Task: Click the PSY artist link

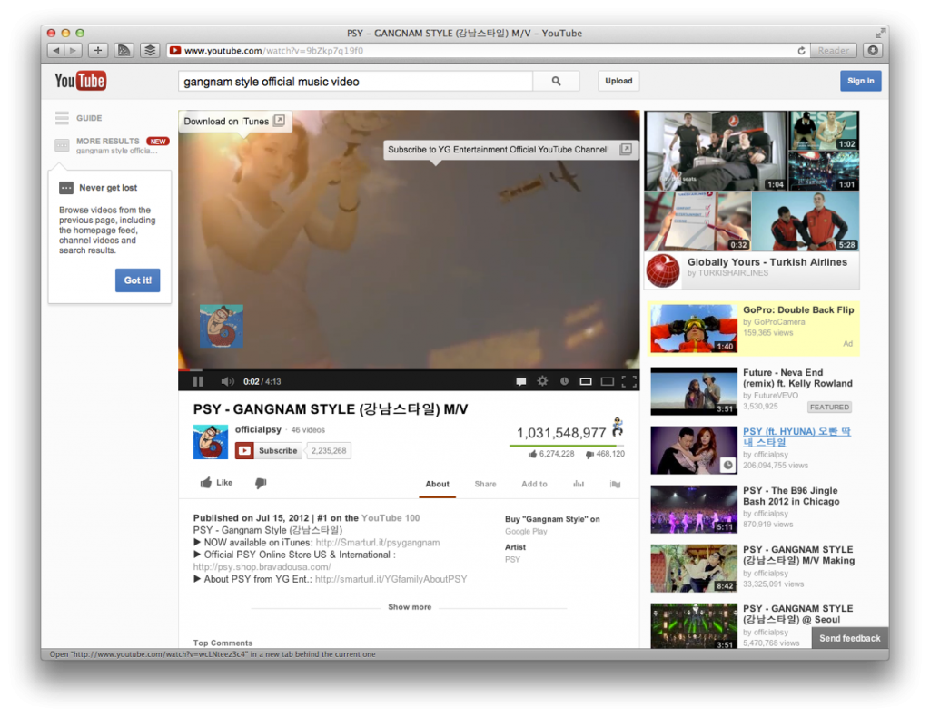Action: 512,559
